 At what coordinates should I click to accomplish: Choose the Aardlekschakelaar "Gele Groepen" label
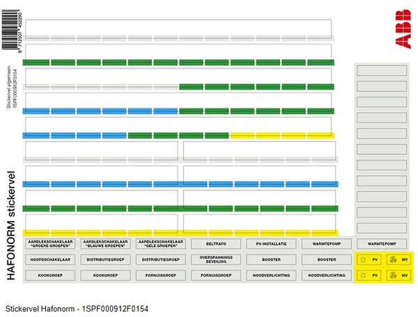160,243
